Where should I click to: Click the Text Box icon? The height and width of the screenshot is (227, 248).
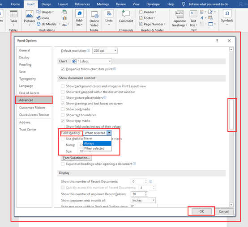[193, 14]
